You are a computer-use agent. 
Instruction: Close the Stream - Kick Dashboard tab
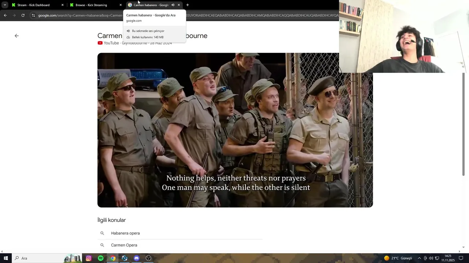(x=62, y=5)
